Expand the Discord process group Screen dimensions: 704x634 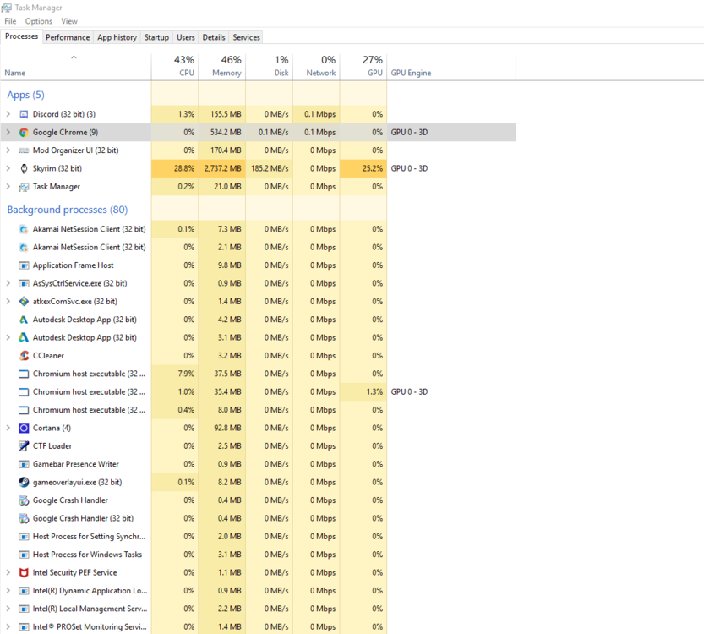(x=8, y=114)
